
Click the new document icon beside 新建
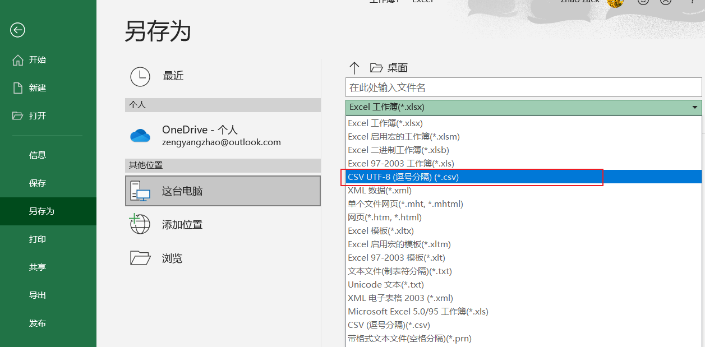coord(18,88)
